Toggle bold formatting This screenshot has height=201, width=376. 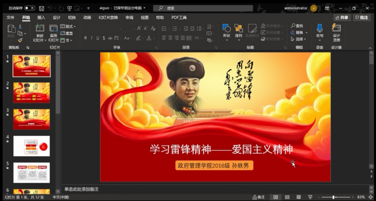tap(85, 38)
